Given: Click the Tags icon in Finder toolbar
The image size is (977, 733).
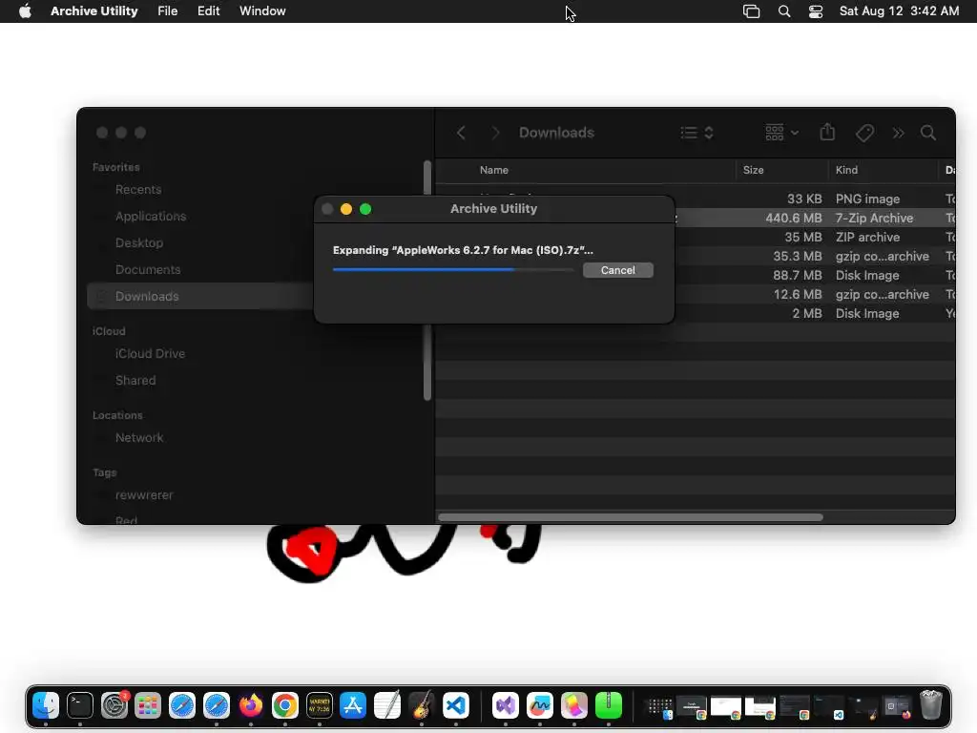Looking at the screenshot, I should point(864,133).
